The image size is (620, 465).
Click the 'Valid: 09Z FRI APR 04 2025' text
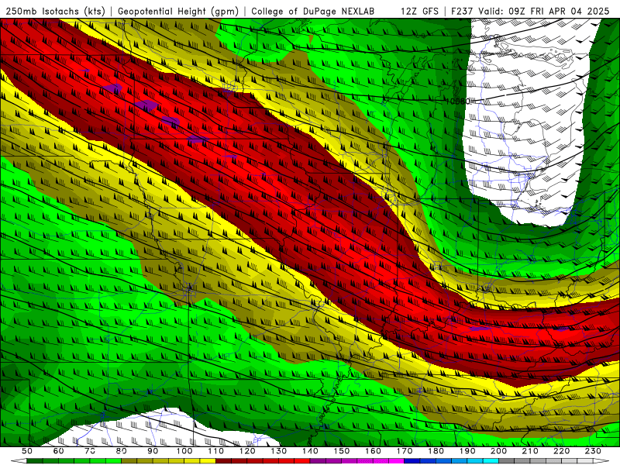(x=544, y=11)
